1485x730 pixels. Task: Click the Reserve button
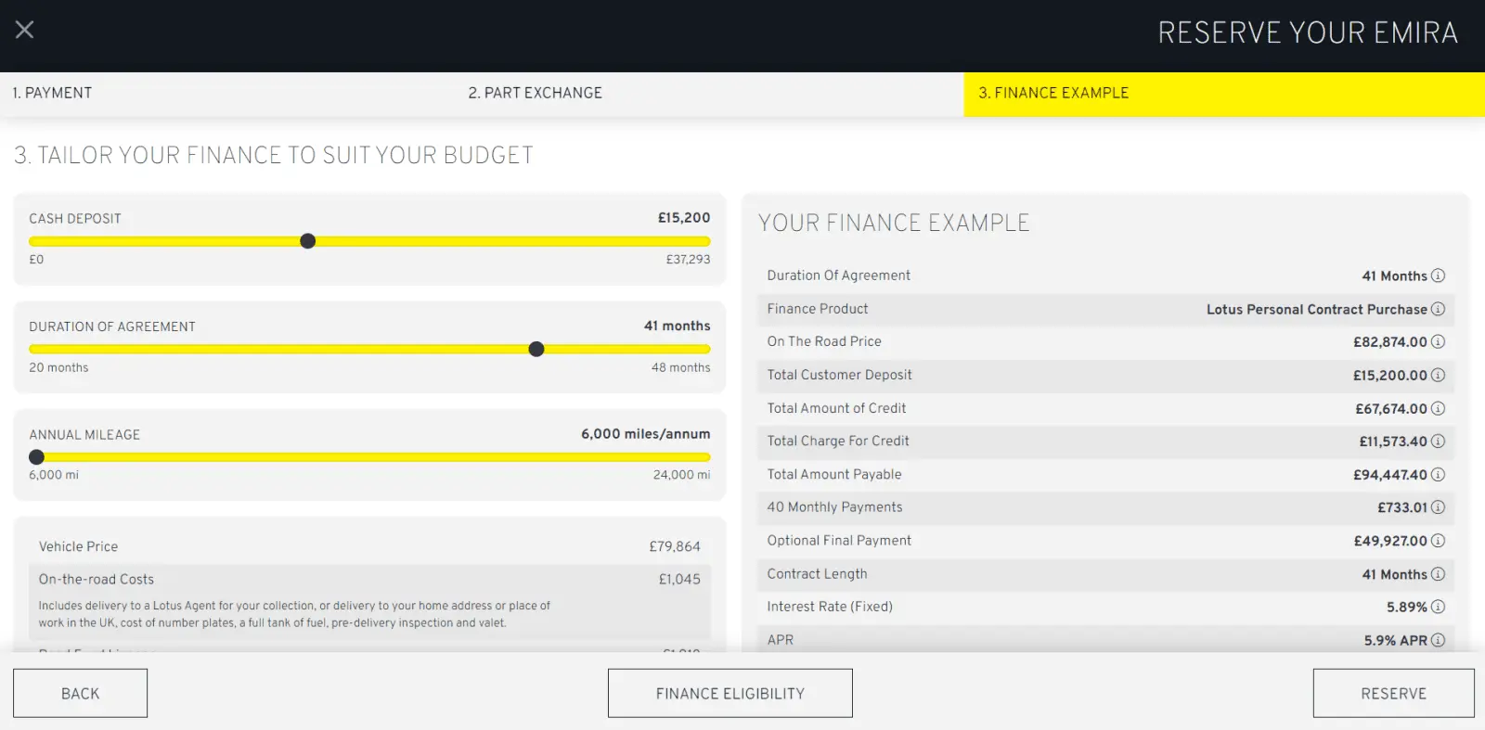coord(1393,693)
